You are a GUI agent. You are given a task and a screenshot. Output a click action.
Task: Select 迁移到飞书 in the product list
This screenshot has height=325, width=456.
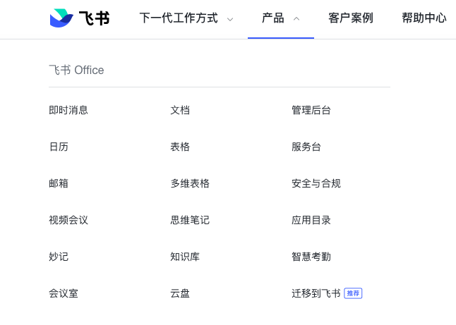coord(316,293)
